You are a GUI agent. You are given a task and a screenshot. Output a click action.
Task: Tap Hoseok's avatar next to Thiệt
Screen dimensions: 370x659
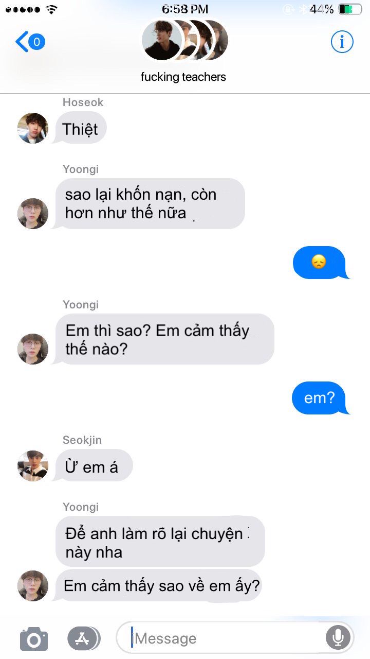(33, 128)
